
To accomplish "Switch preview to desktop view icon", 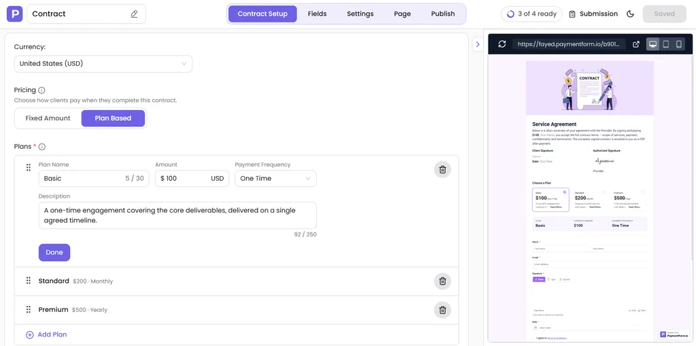I will [x=653, y=44].
